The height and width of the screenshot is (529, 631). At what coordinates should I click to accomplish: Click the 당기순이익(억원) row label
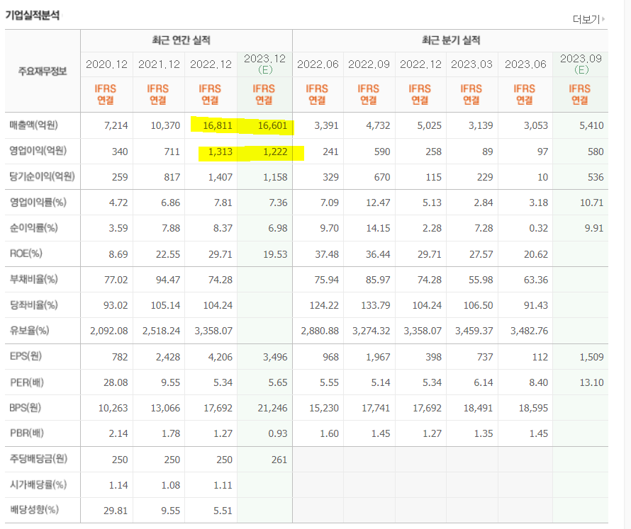pos(43,176)
